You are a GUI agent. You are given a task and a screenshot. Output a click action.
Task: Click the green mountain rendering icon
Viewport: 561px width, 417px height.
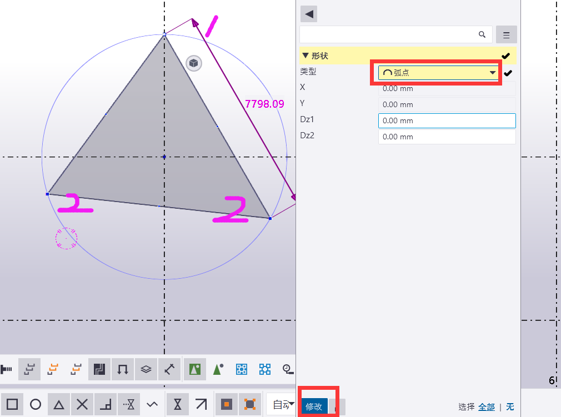click(x=195, y=369)
